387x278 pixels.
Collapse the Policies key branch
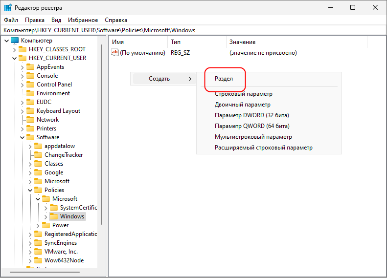point(30,190)
